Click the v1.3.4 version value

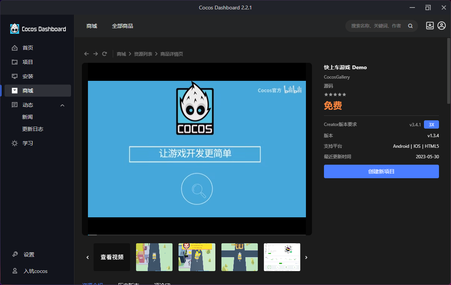pyautogui.click(x=433, y=135)
